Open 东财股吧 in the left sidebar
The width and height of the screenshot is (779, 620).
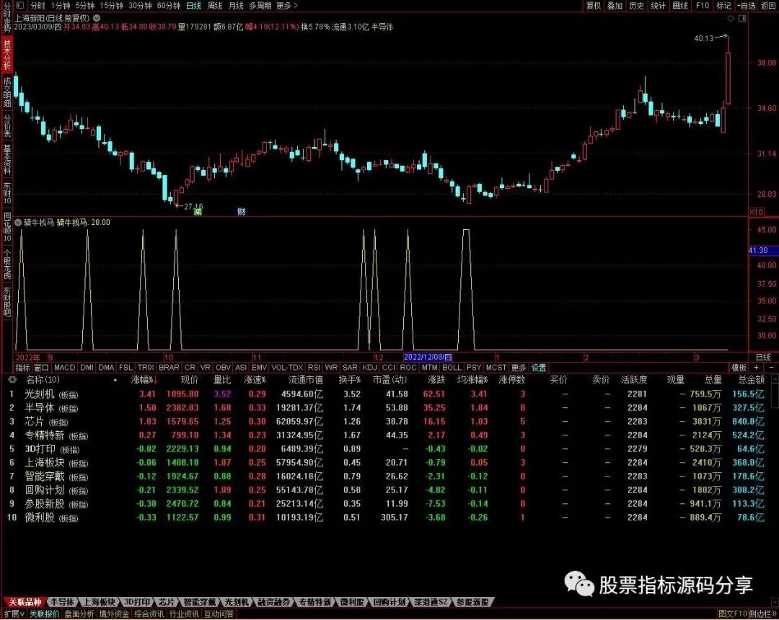7,301
